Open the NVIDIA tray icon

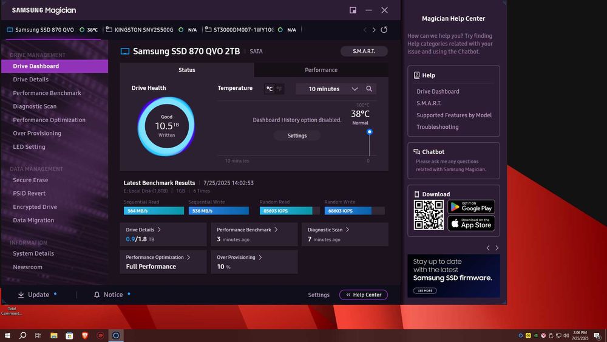coord(536,335)
